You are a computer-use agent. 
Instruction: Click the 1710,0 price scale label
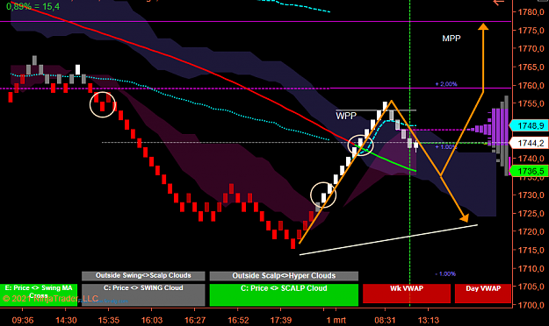(531, 268)
